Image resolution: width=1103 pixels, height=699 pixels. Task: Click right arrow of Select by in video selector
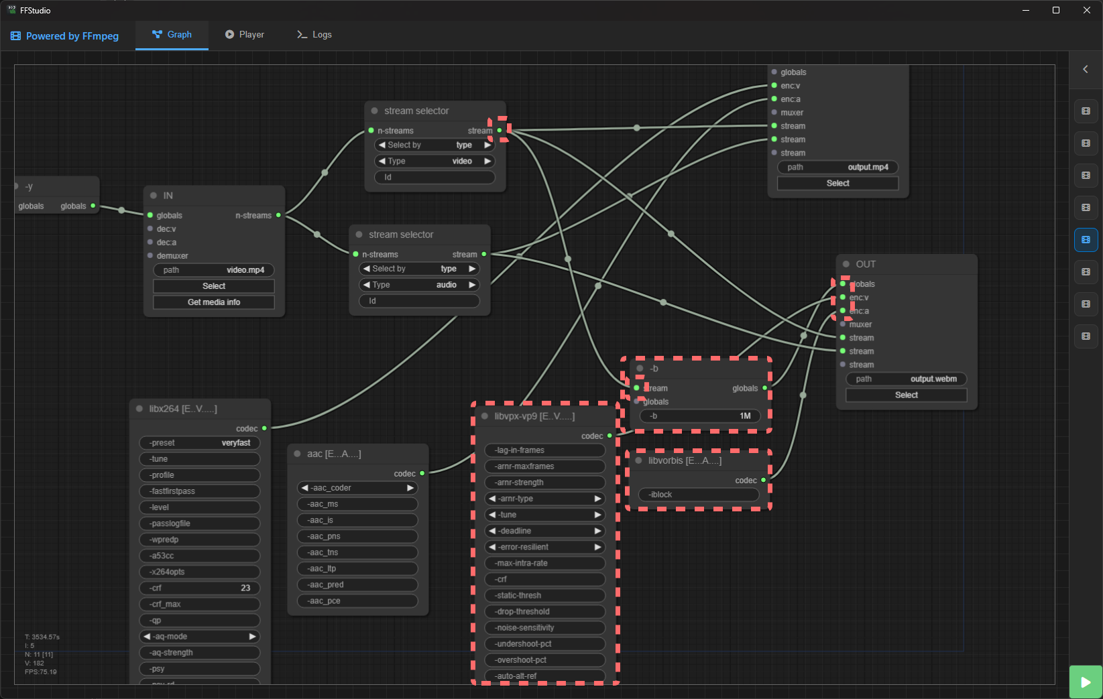pyautogui.click(x=487, y=145)
